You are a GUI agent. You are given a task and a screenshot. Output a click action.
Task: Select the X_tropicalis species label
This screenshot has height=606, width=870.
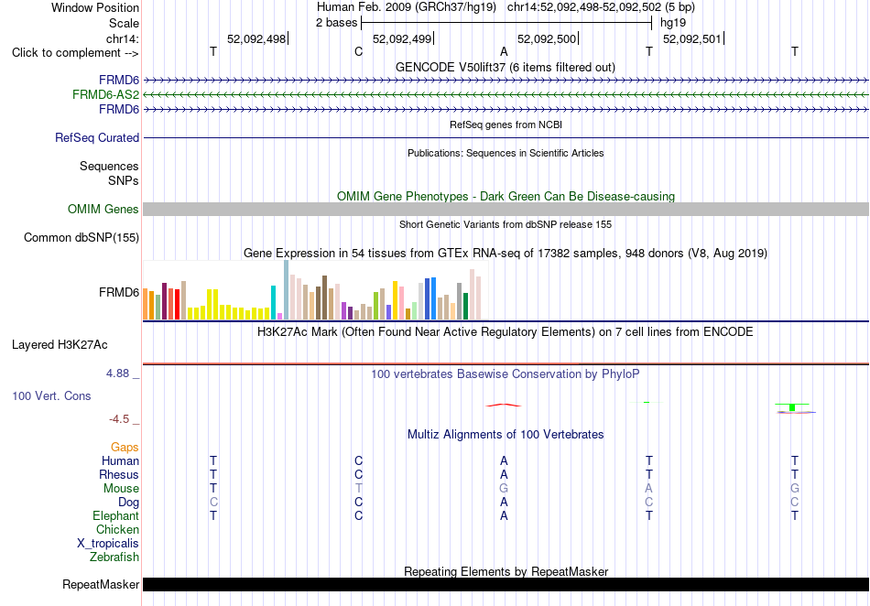tap(108, 544)
